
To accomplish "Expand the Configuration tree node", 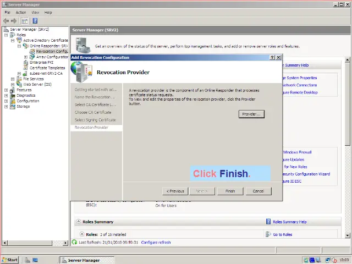I will coord(6,101).
